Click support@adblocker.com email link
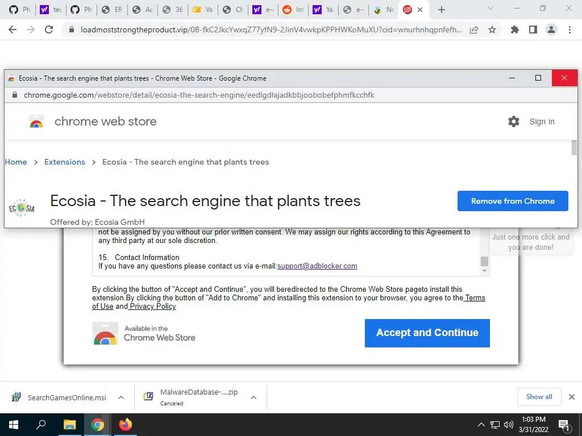Image resolution: width=582 pixels, height=436 pixels. point(317,266)
